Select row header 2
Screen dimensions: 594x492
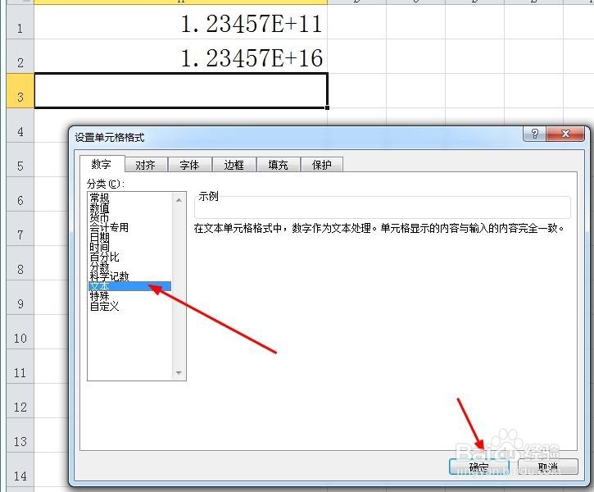coord(20,57)
